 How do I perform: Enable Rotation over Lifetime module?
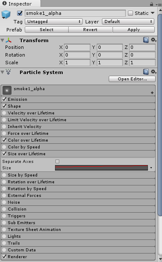click(x=4, y=182)
